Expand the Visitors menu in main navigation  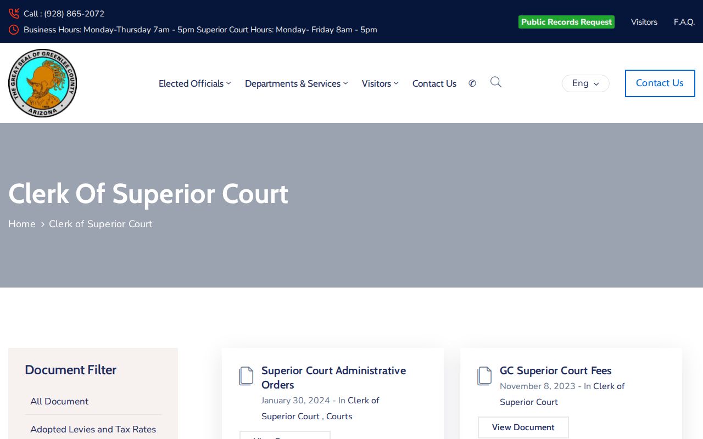[x=380, y=83]
